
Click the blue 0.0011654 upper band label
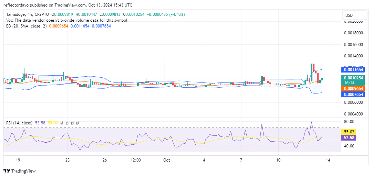pyautogui.click(x=353, y=69)
